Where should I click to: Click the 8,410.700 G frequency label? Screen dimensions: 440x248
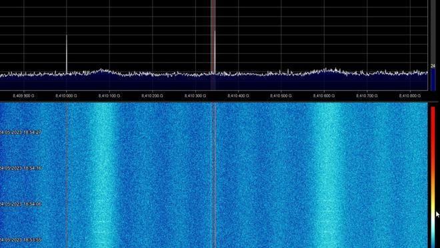(x=367, y=96)
